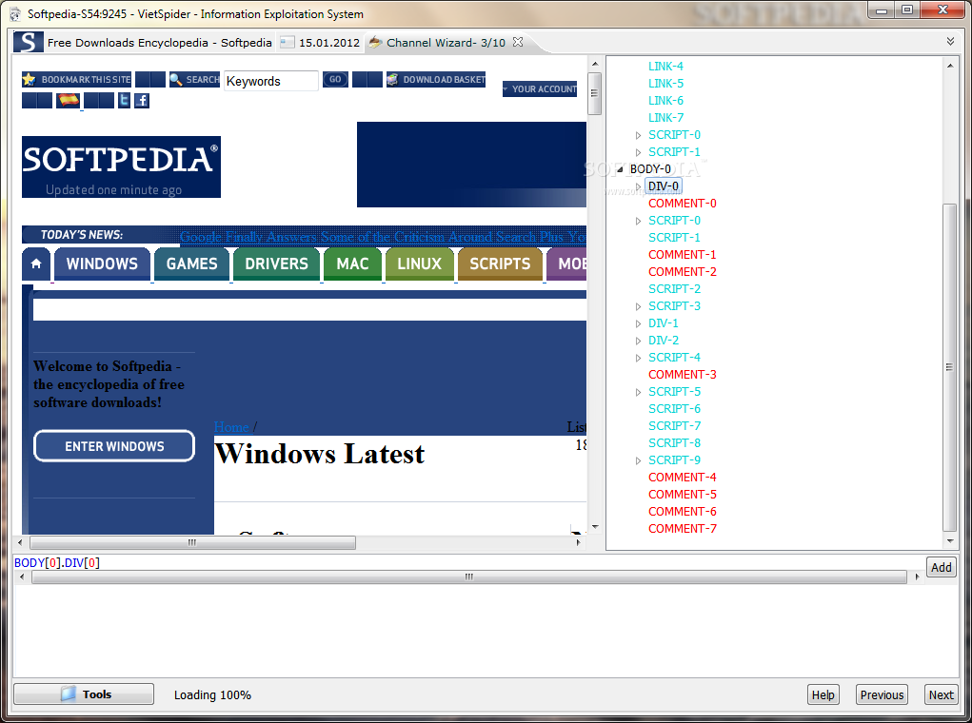Click the browser pane vertical scrollbar thumb
The image size is (972, 723).
click(x=594, y=93)
